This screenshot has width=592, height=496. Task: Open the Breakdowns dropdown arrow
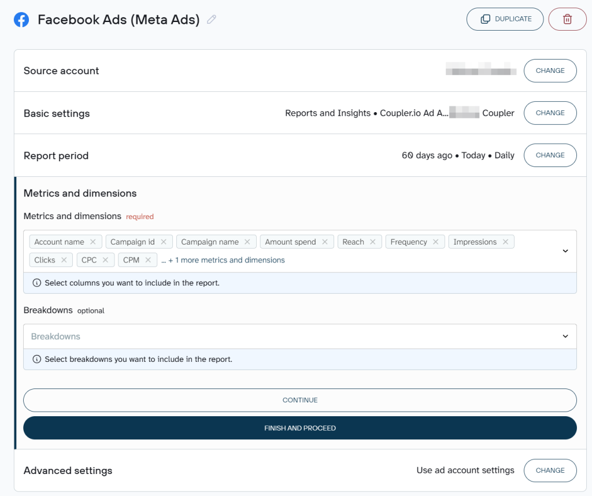click(565, 336)
